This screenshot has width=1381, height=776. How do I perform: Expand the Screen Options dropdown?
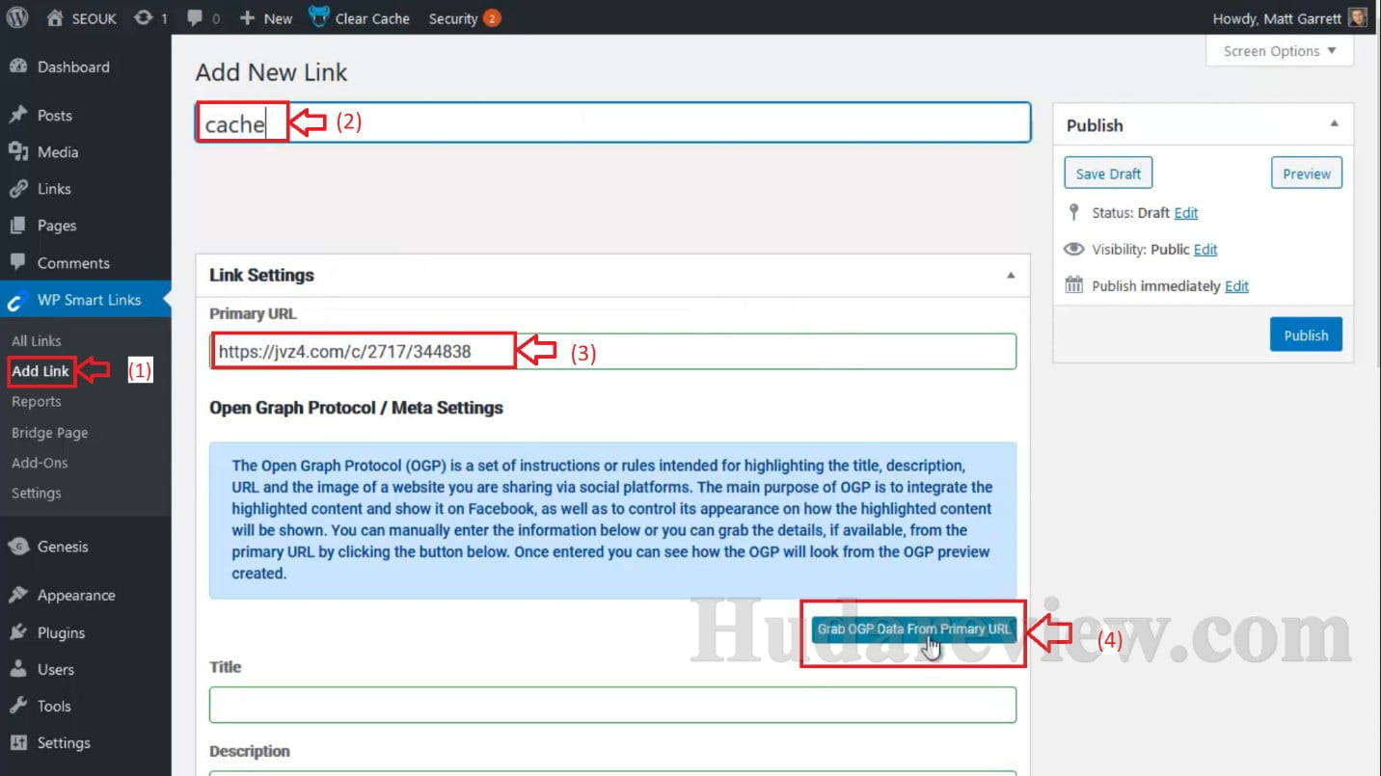[1280, 51]
